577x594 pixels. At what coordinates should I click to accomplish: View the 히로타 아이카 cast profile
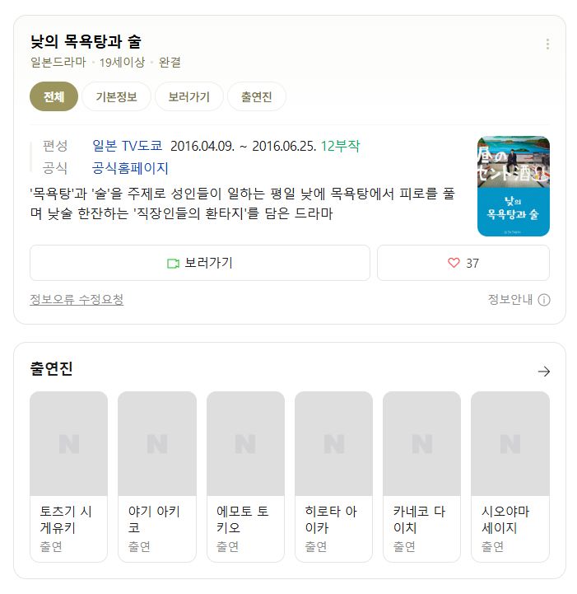333,476
